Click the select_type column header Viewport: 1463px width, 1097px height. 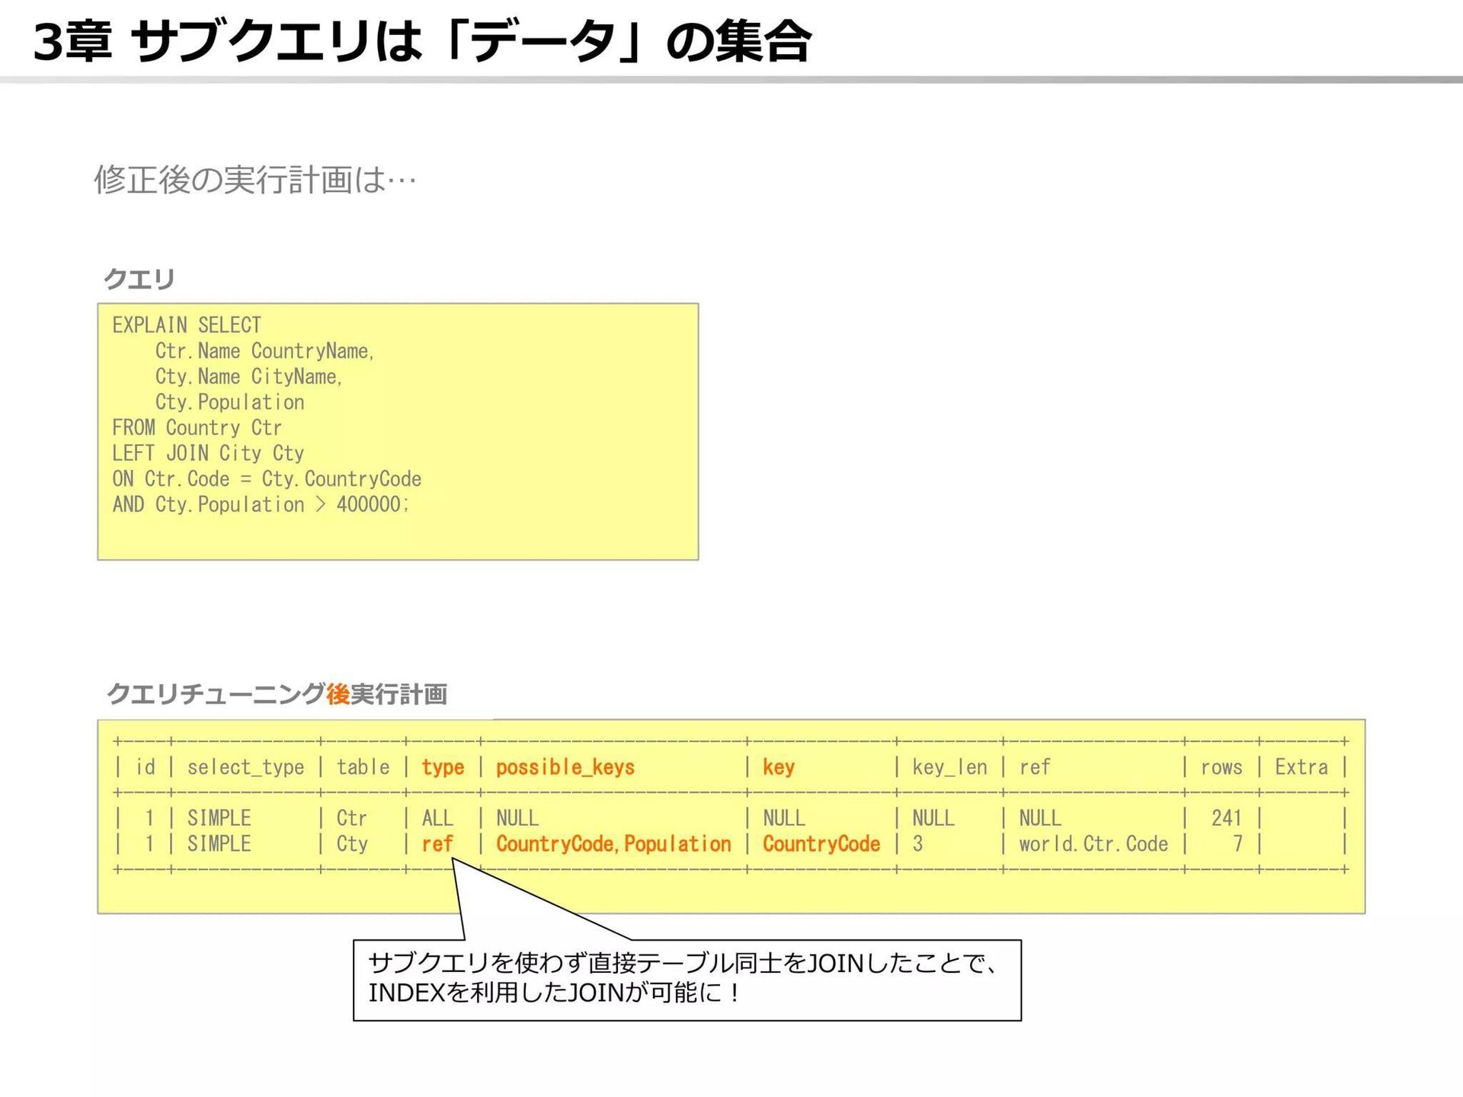pyautogui.click(x=245, y=767)
